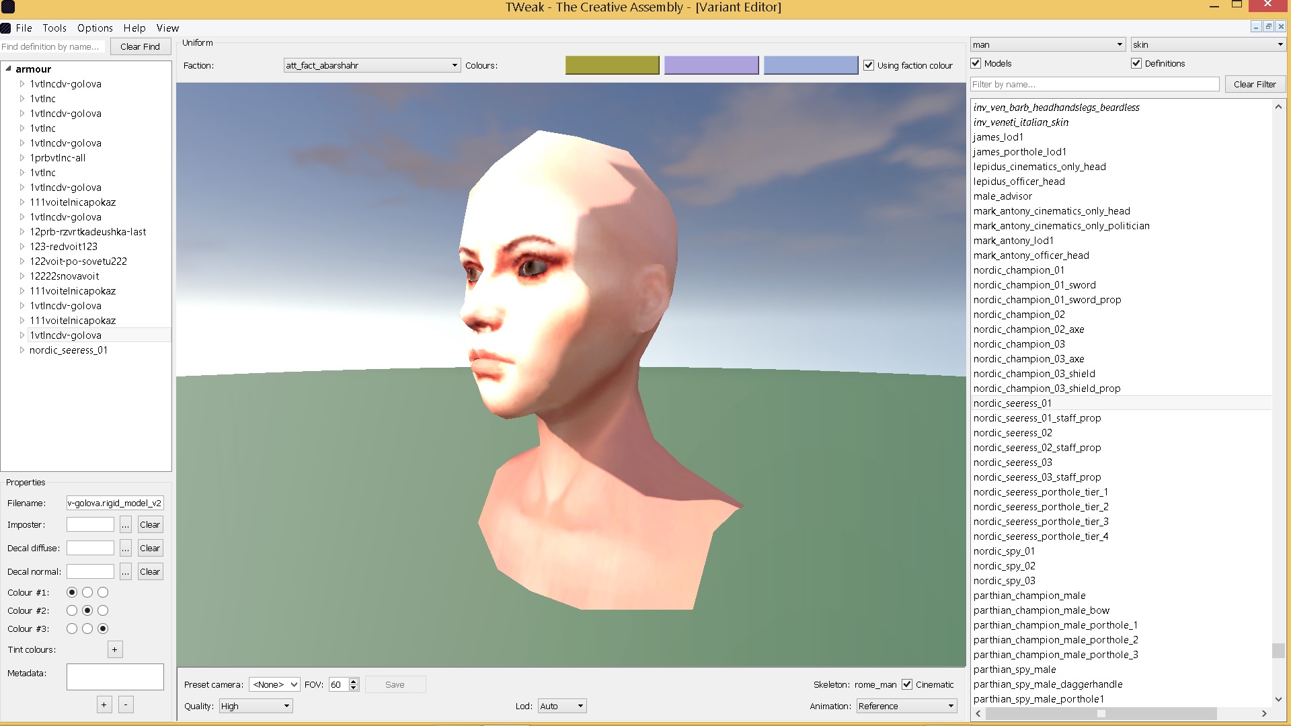Toggle the Using faction colour checkbox
Image resolution: width=1291 pixels, height=726 pixels.
869,65
